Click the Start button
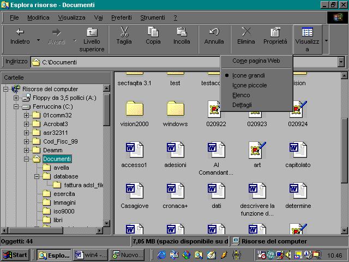Screen dimensions: 349x262 point(15,255)
